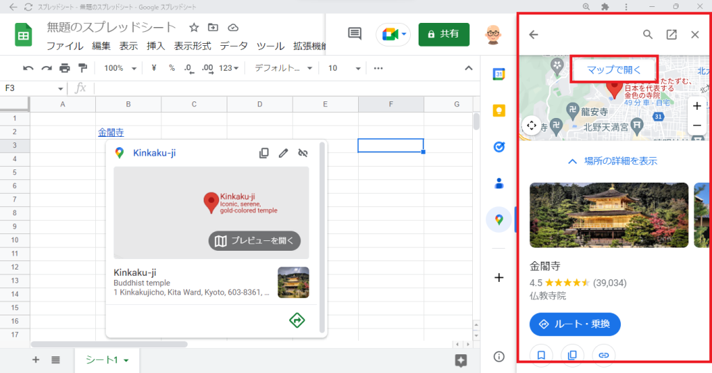This screenshot has height=373, width=712.
Task: Open the zoom level 100% dropdown
Action: 118,68
